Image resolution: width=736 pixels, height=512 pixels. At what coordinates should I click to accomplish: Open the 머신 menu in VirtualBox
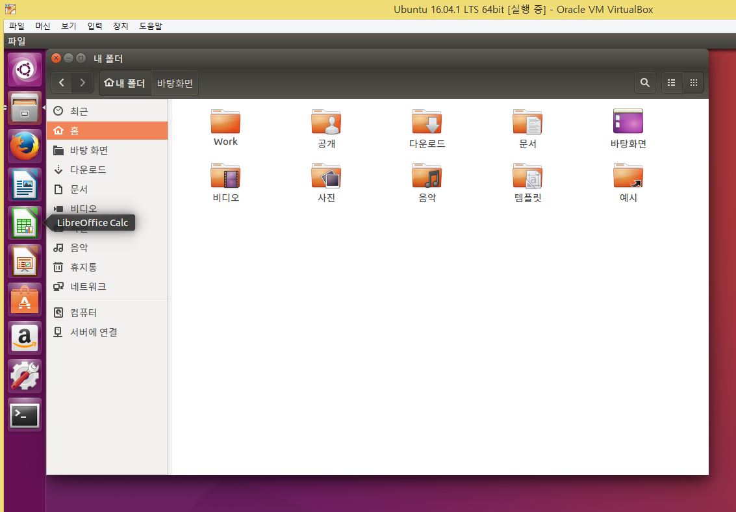point(43,26)
